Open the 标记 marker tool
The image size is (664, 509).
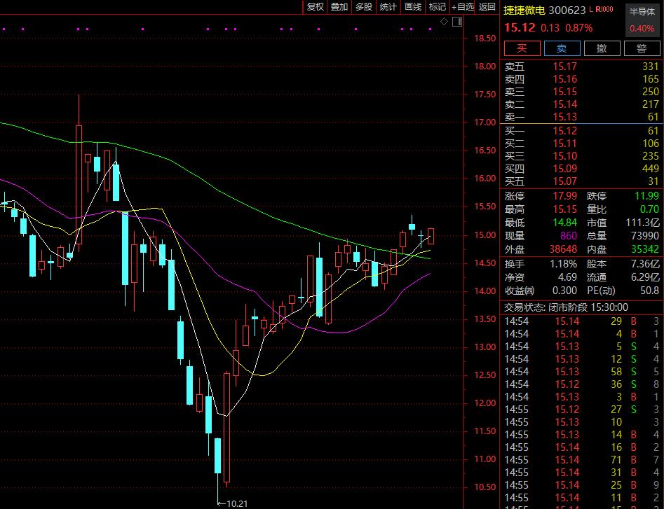[437, 7]
